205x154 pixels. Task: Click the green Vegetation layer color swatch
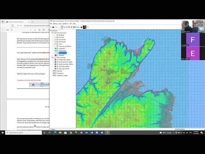click(55, 48)
